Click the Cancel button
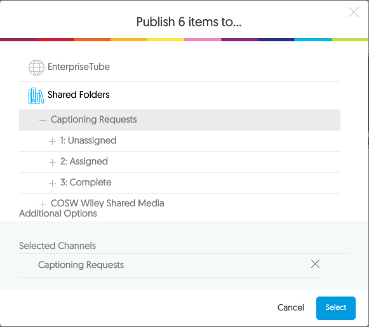This screenshot has height=327, width=369. [291, 308]
